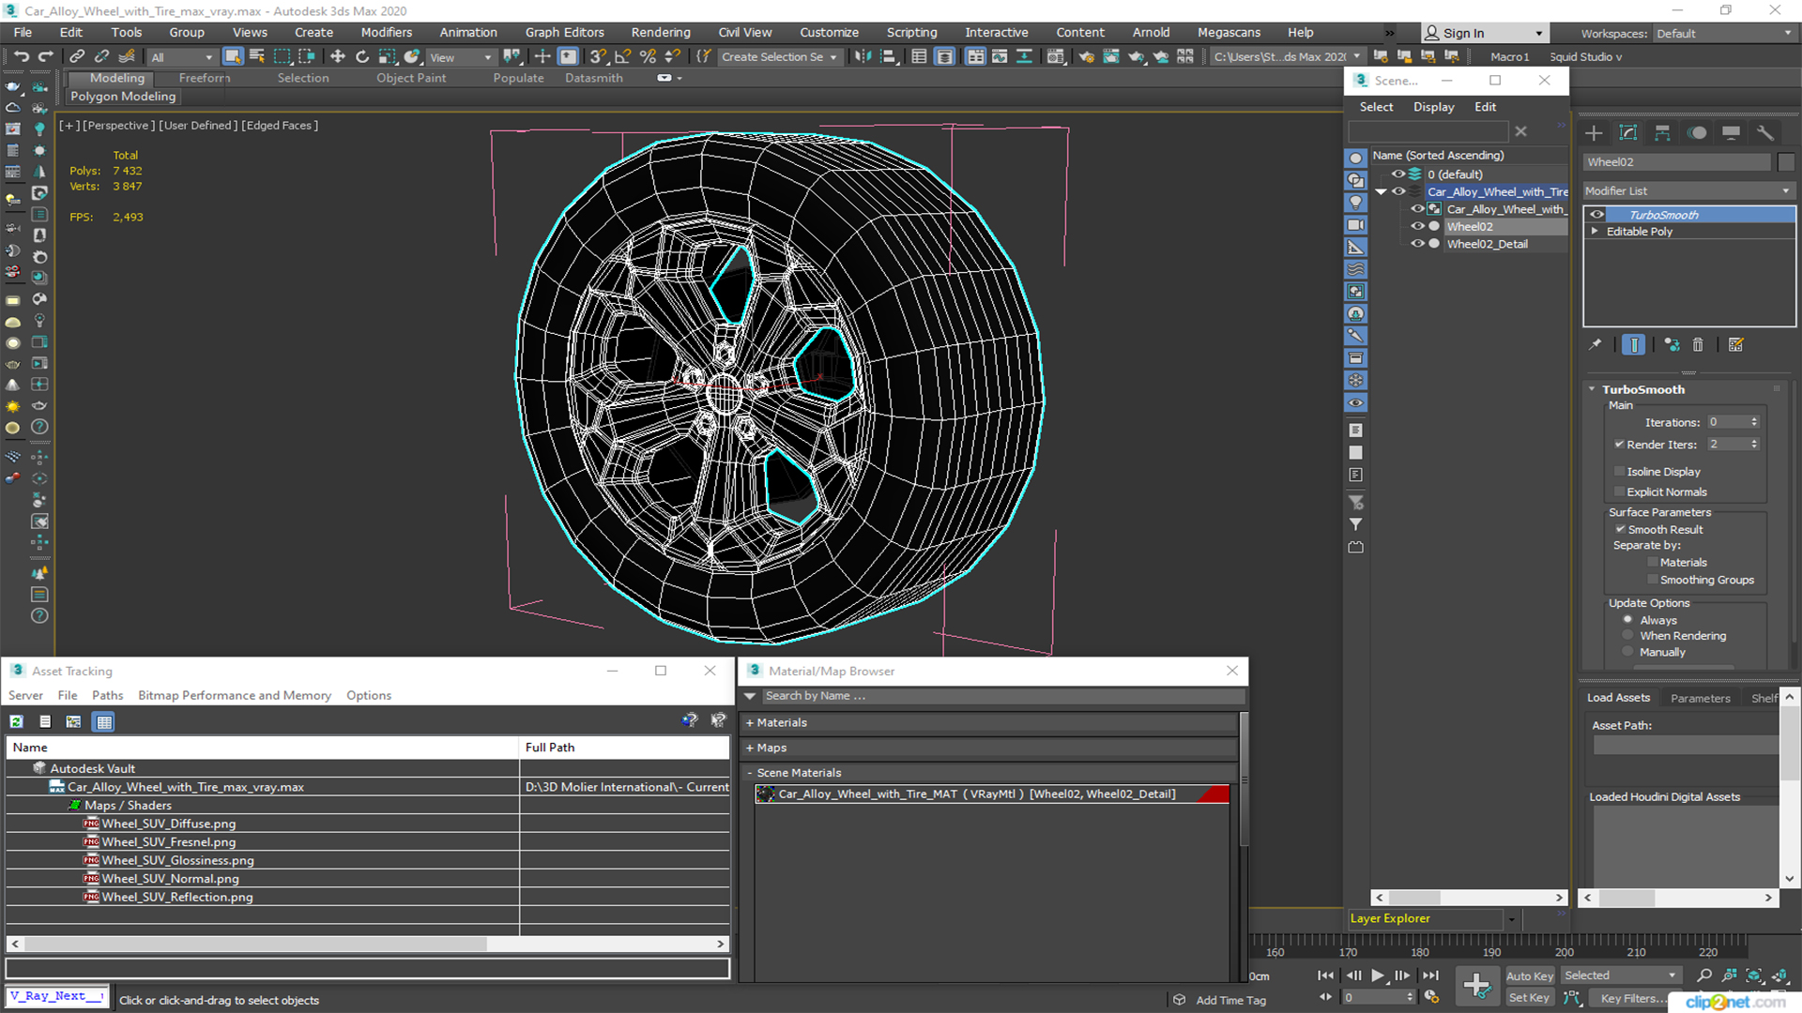Select When Rendering update option

pyautogui.click(x=1627, y=635)
